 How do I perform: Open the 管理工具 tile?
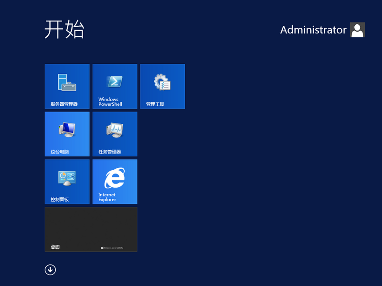click(x=162, y=86)
